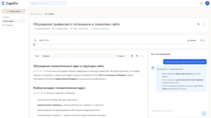The image size is (211, 118).
Task: Switch to the Саммари tab
Action: (x=46, y=56)
